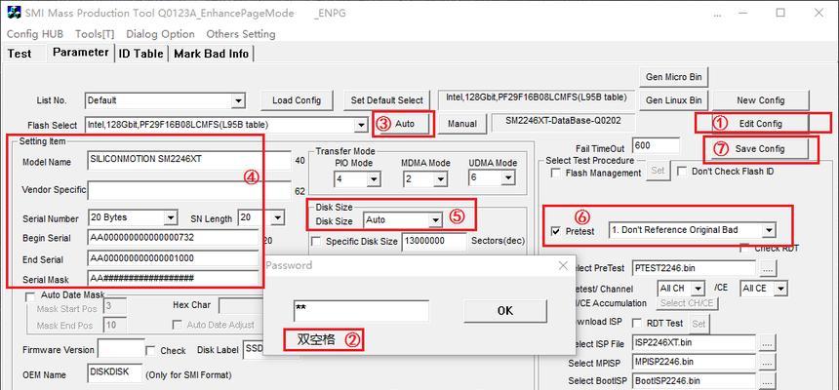Click the Load Config button

click(297, 100)
